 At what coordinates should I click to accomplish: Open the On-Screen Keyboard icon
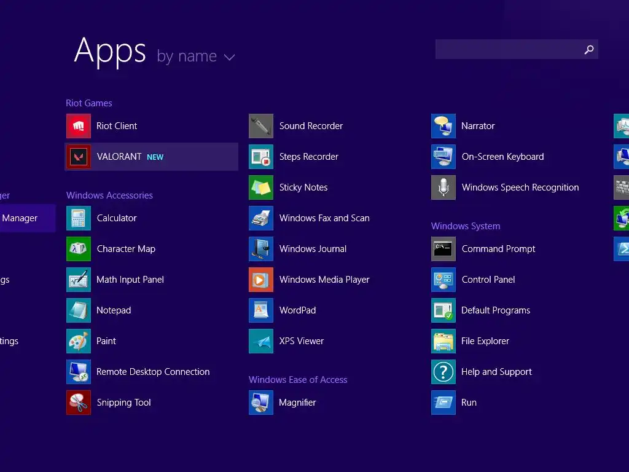pyautogui.click(x=443, y=157)
